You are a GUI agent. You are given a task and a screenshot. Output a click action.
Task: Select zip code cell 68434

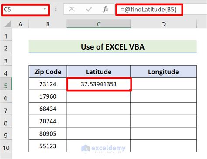48,109
